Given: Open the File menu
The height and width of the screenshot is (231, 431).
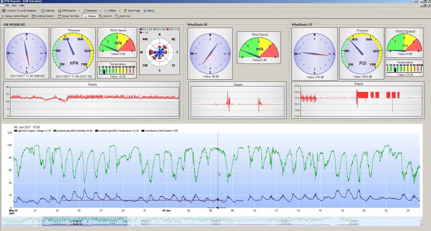Looking at the screenshot, I should [x=7, y=5].
